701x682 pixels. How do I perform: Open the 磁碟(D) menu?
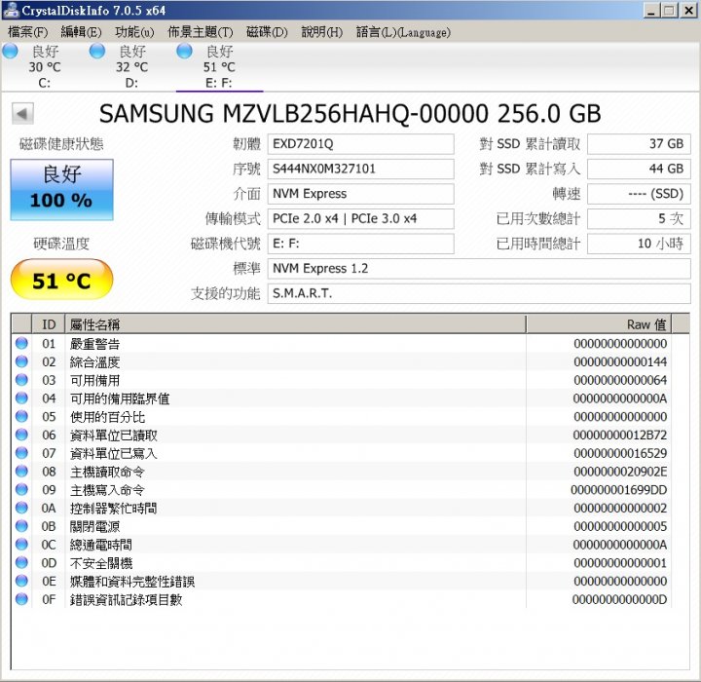(267, 32)
